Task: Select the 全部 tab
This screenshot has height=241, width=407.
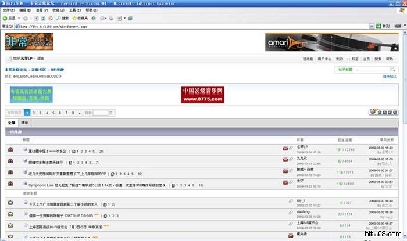Action: coord(12,123)
